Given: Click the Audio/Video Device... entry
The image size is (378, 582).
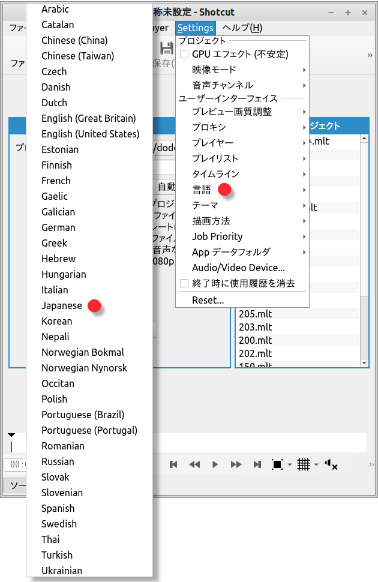Looking at the screenshot, I should click(238, 268).
